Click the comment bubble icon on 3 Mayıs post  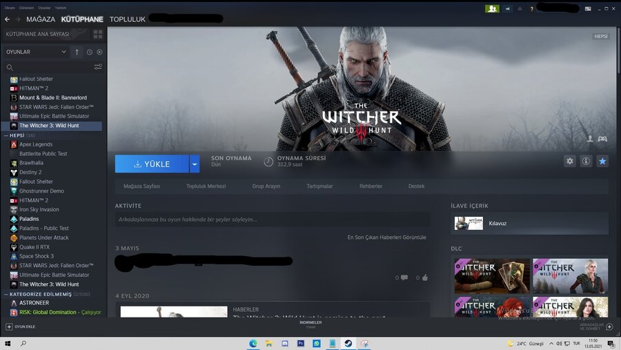[x=404, y=278]
